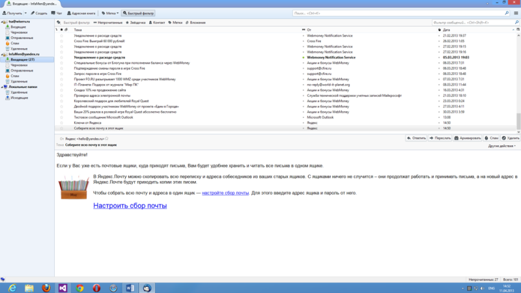Expand the Другие действия dropdown
Screen dimensions: 521x293
pyautogui.click(x=502, y=146)
